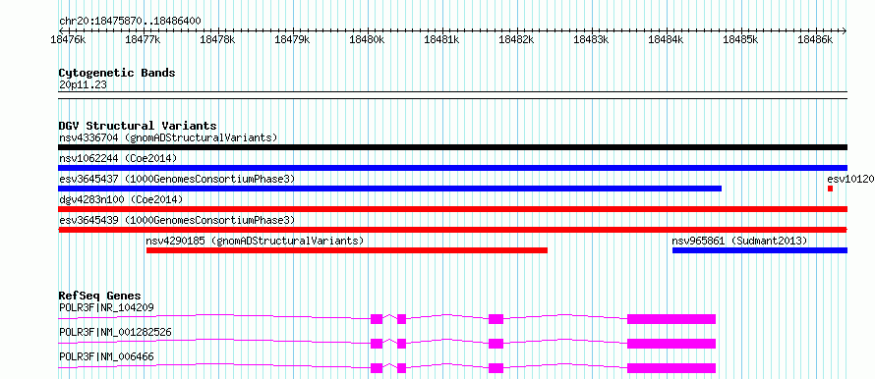
Task: Select the POLR3F|NM_006466 transcript label
Action: point(106,356)
